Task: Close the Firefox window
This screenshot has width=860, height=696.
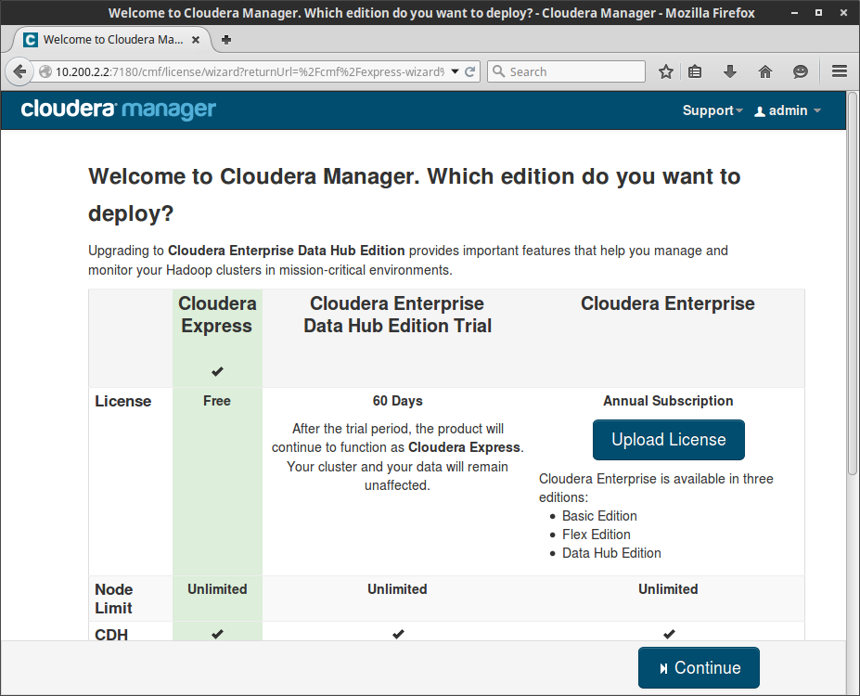Action: [x=843, y=13]
